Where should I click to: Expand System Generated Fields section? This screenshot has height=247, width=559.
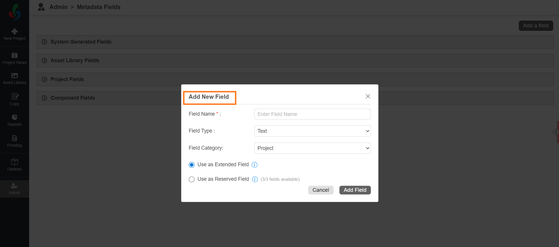point(44,42)
